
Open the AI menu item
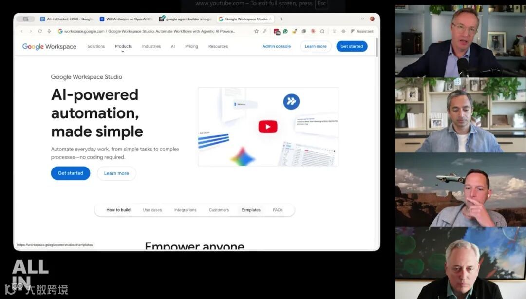[x=173, y=46]
